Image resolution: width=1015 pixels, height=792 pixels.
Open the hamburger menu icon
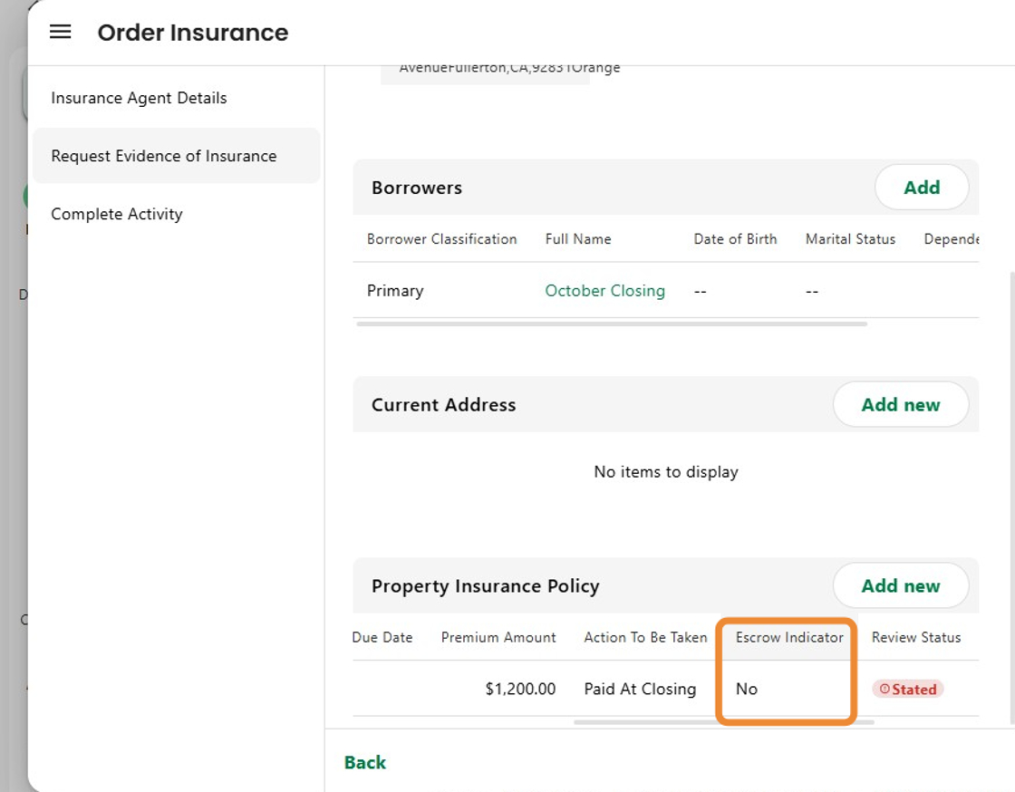(x=60, y=33)
